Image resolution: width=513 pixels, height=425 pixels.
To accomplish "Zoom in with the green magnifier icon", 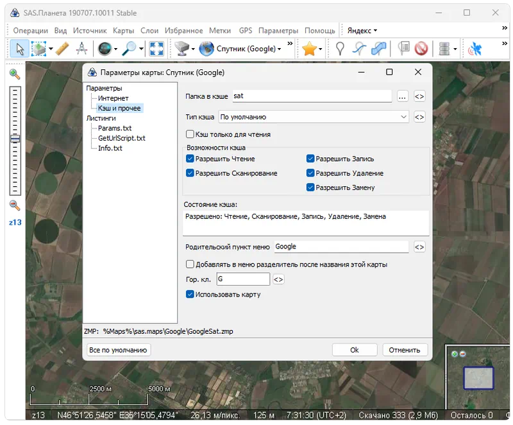I will [14, 74].
